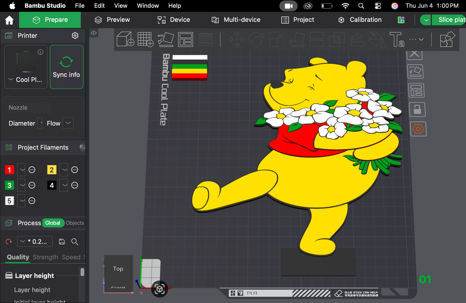Save the current process preset
The image size is (466, 303).
(62, 241)
